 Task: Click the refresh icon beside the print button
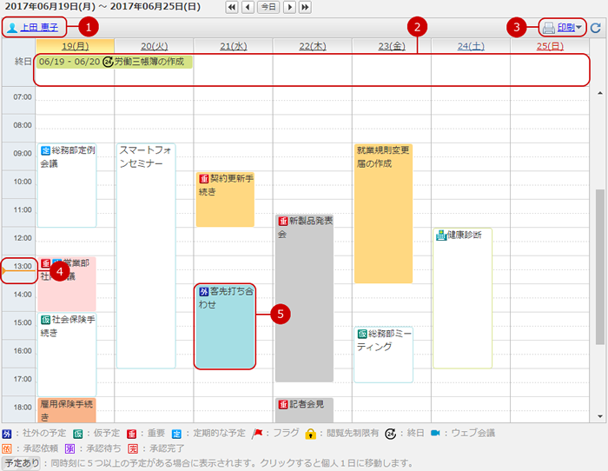point(595,28)
